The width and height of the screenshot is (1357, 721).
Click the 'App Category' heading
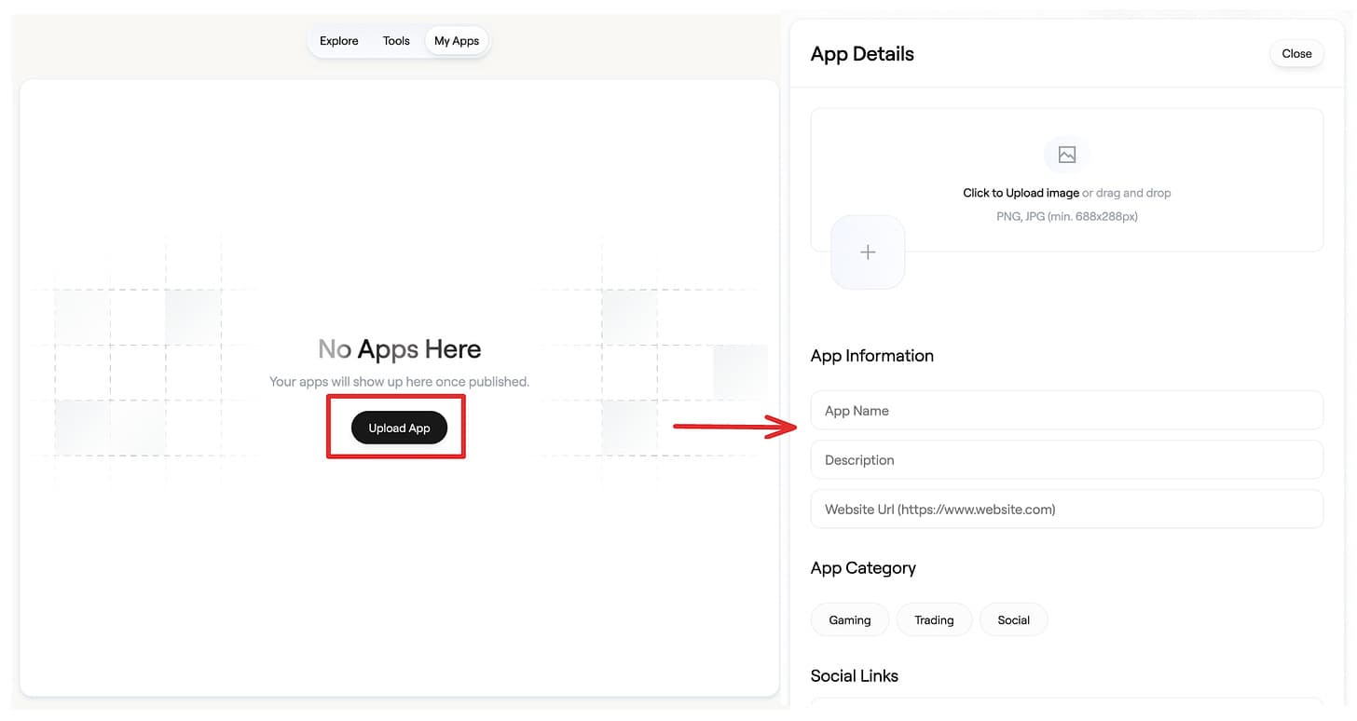863,568
